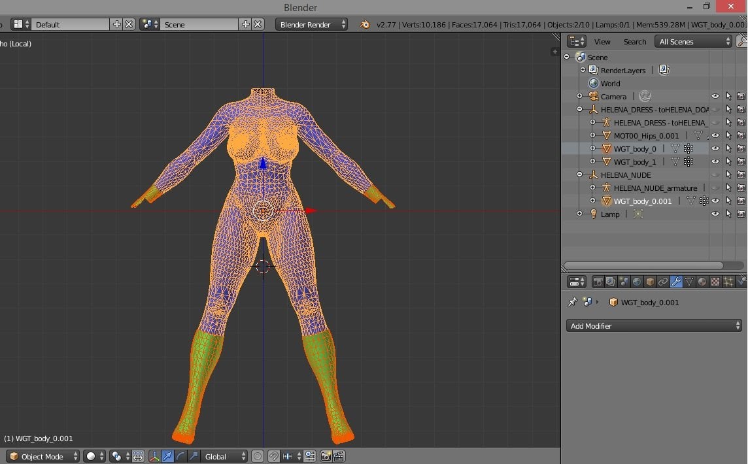Screen dimensions: 748x464
Task: Hide WGT_body_1 using its eye icon
Action: tap(715, 161)
